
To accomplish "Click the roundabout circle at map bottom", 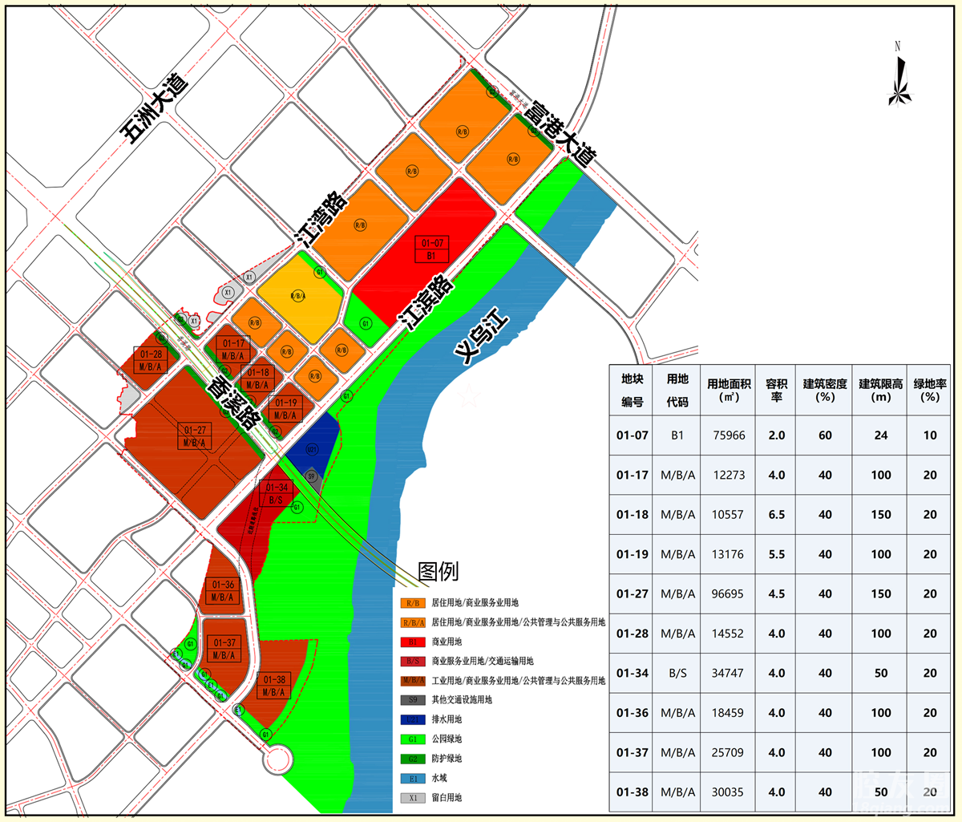I will pyautogui.click(x=279, y=758).
